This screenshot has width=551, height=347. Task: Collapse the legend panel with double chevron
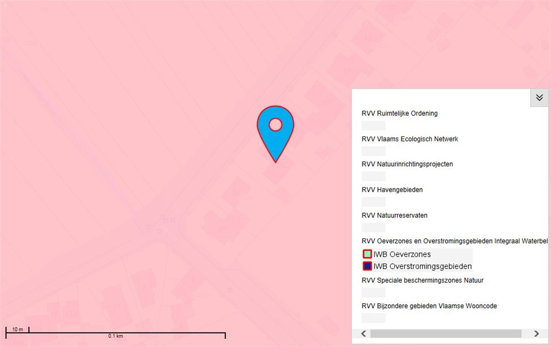(x=539, y=98)
